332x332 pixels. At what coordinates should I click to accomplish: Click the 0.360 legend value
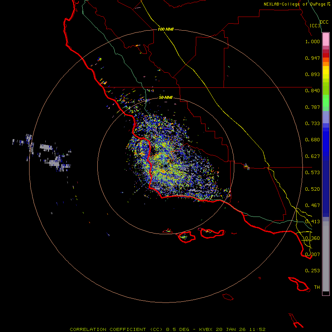(312, 238)
